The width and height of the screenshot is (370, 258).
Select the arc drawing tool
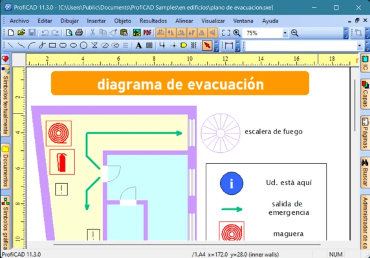click(x=32, y=45)
